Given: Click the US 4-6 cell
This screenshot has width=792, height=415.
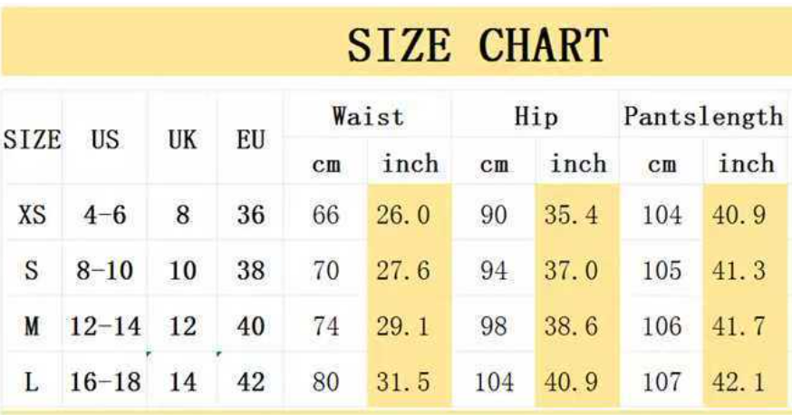Looking at the screenshot, I should tap(105, 215).
